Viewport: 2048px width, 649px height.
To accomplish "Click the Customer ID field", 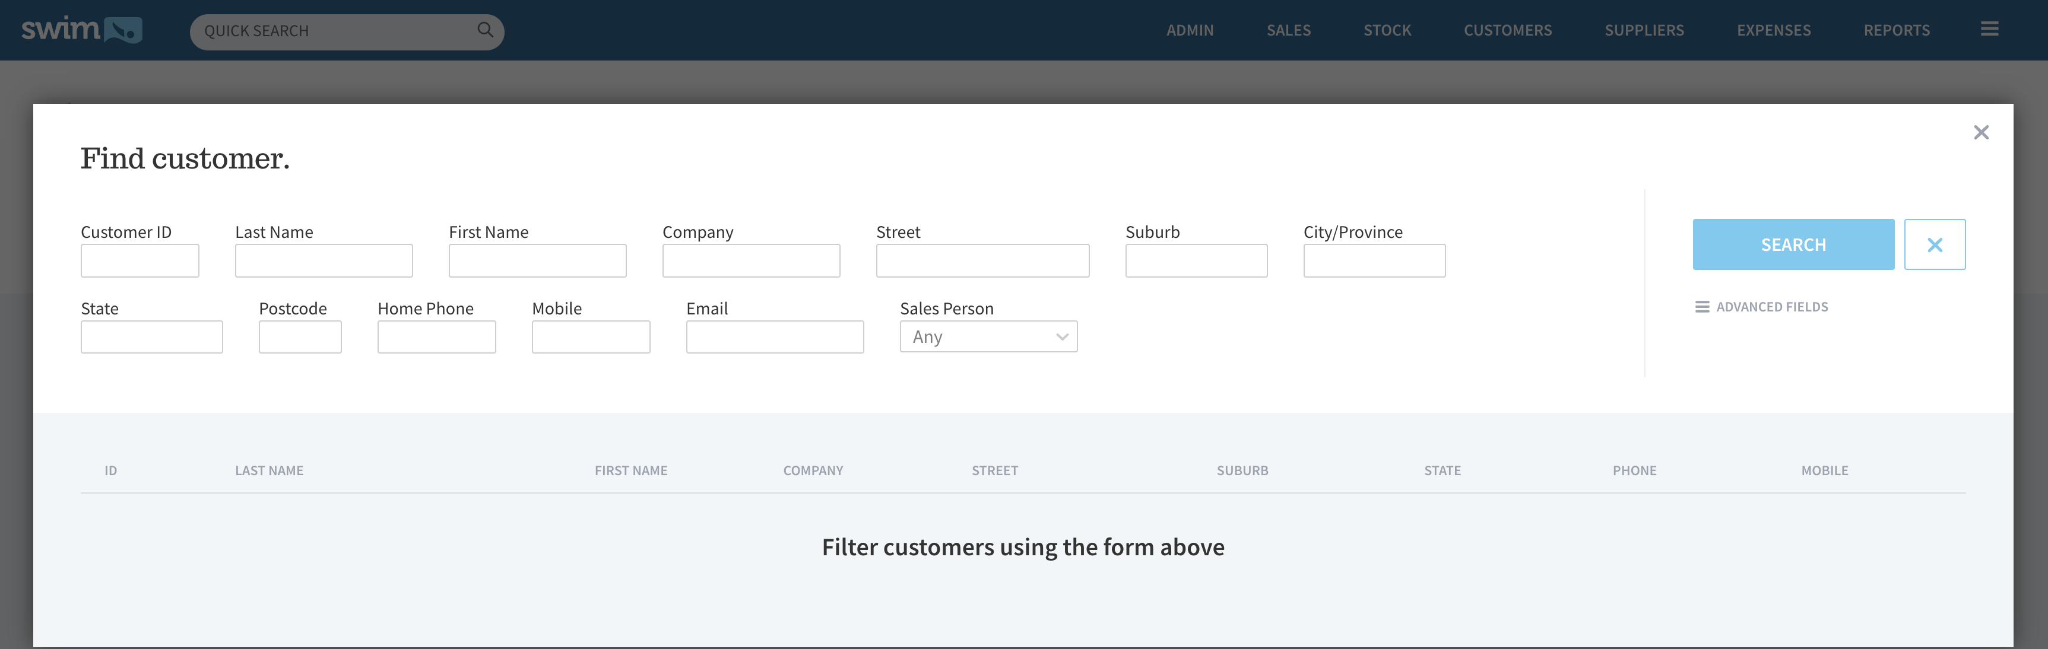I will 140,260.
